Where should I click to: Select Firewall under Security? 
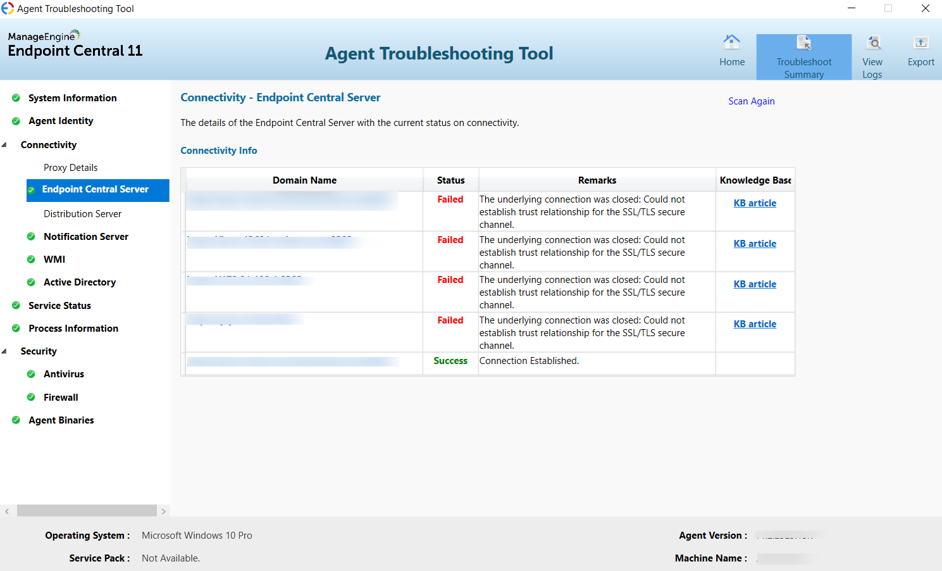click(x=61, y=398)
